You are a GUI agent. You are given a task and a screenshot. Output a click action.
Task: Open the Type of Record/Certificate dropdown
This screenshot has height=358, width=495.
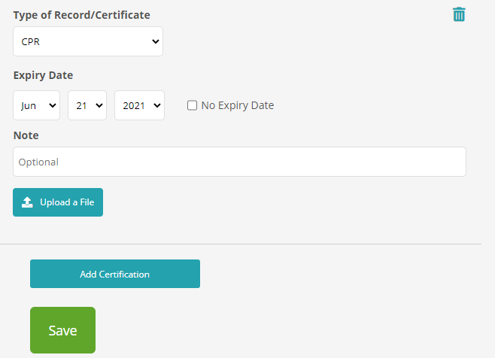(x=87, y=41)
